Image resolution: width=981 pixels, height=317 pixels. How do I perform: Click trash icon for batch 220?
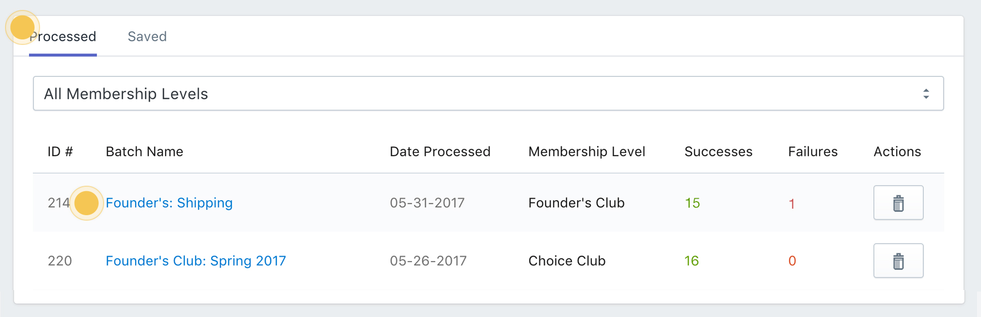click(898, 261)
